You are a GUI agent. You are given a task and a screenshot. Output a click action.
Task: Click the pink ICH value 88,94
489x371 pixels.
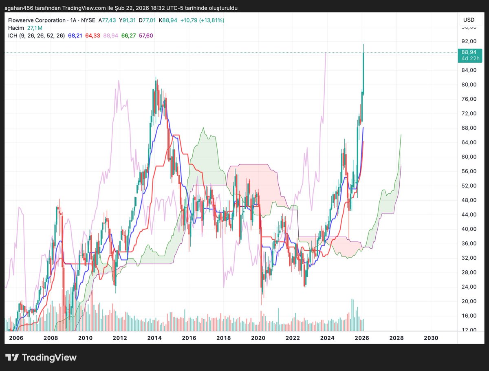pyautogui.click(x=110, y=35)
